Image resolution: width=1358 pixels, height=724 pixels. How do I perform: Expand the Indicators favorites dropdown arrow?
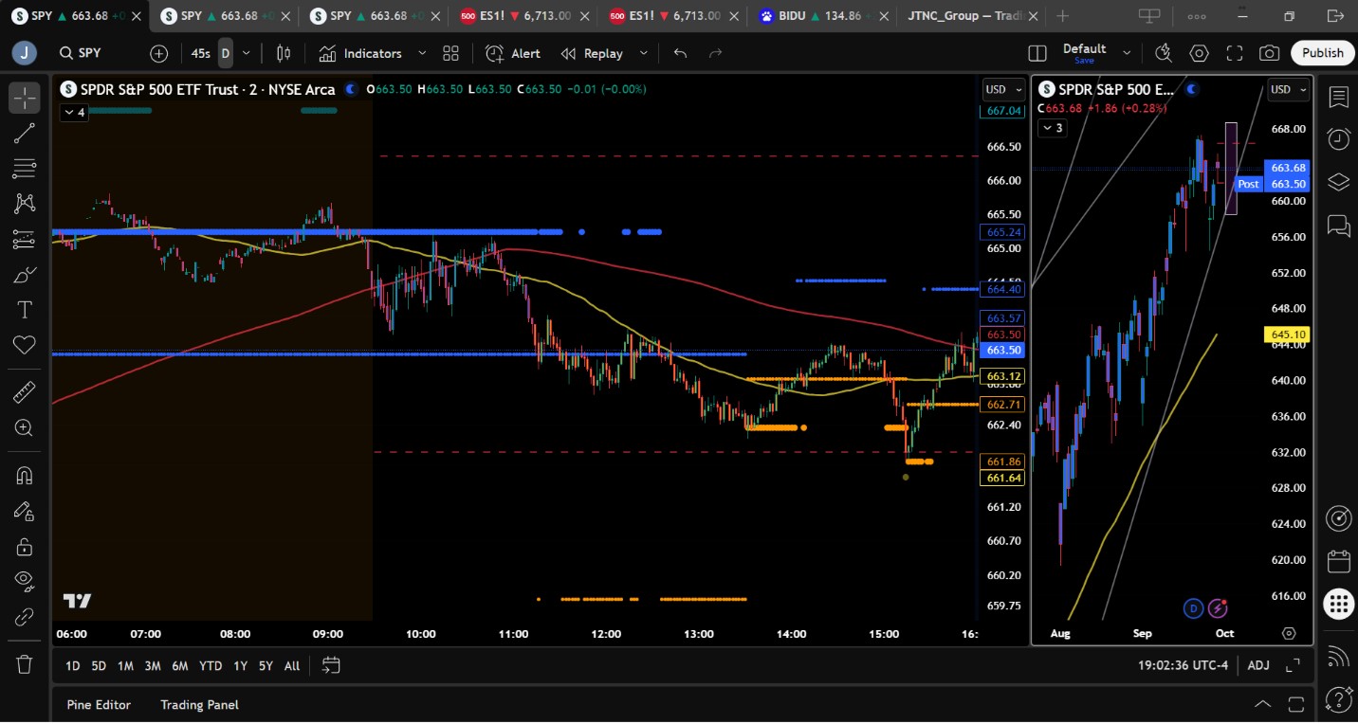[x=422, y=53]
